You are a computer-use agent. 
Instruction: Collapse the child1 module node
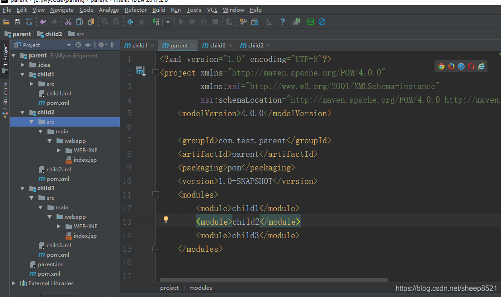coord(22,75)
